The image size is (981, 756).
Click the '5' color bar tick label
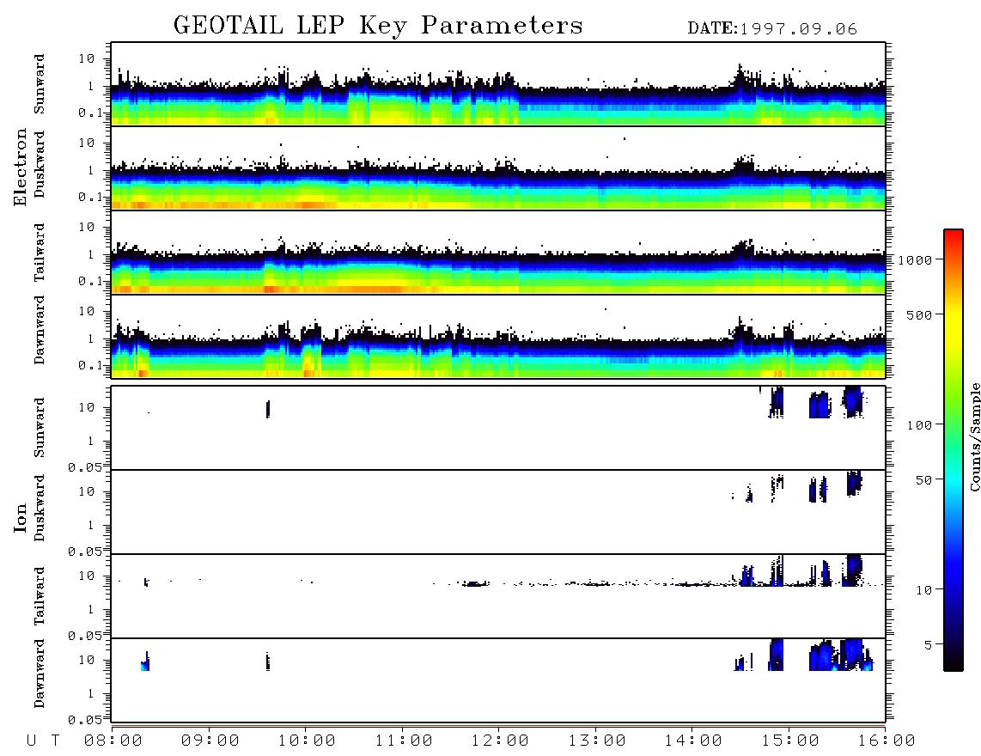click(928, 645)
